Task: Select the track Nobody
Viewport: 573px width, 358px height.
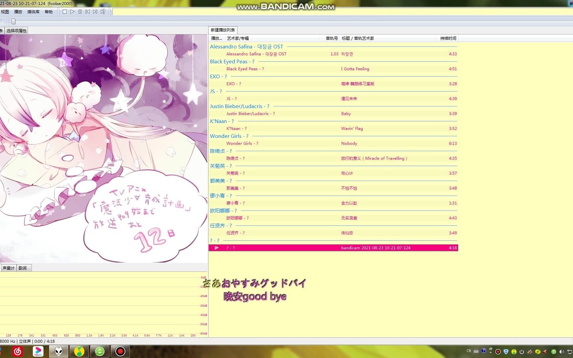Action: pyautogui.click(x=349, y=143)
